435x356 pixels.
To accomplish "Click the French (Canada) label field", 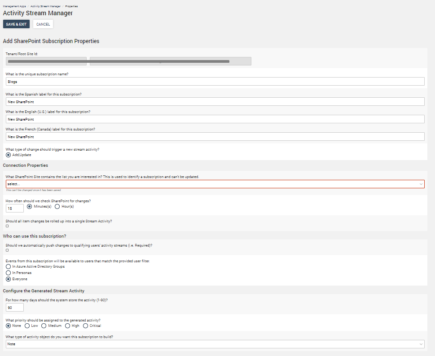I will [215, 137].
